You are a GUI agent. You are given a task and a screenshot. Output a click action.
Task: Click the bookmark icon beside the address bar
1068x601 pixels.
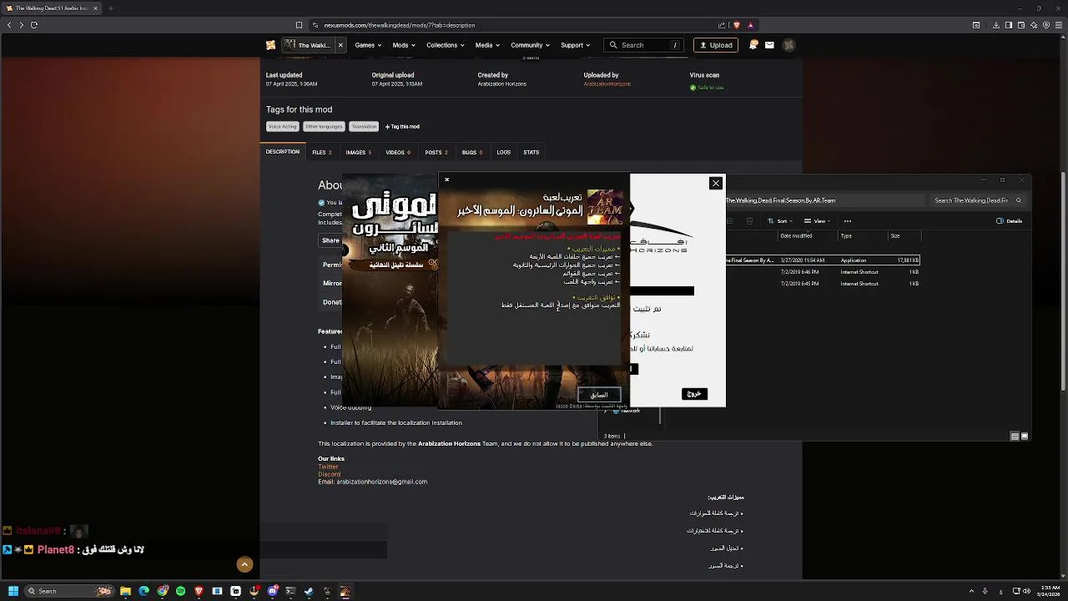point(299,25)
